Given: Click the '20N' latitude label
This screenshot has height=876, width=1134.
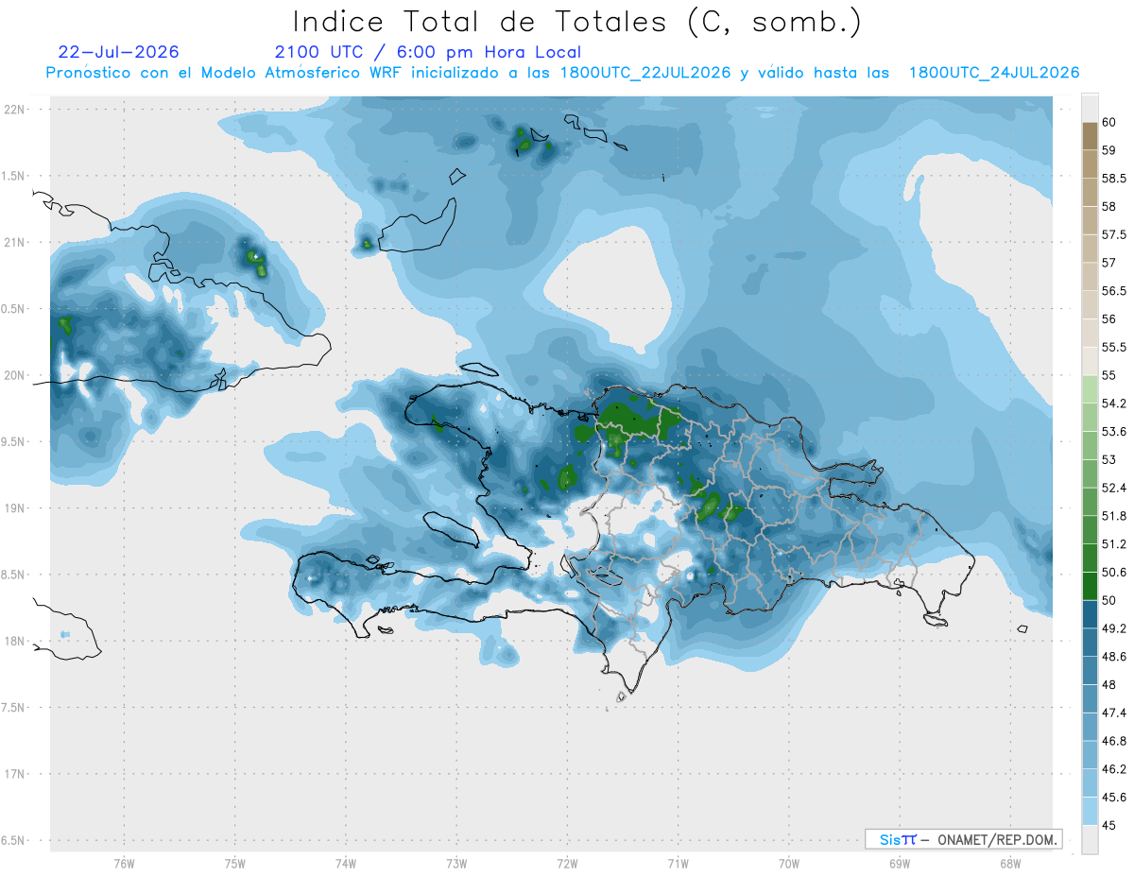Looking at the screenshot, I should [x=15, y=376].
